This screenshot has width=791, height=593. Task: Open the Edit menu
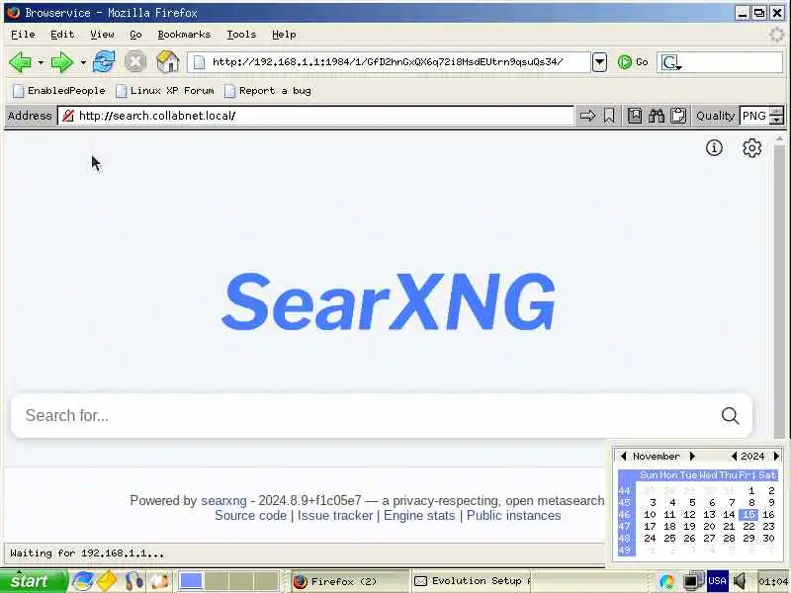(62, 35)
